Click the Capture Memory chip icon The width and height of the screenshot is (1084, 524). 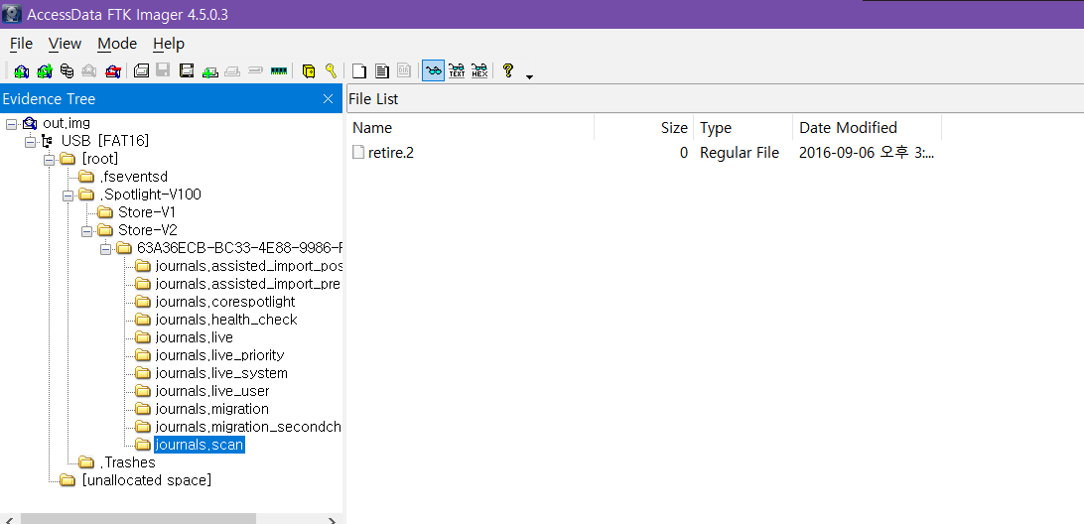point(279,70)
